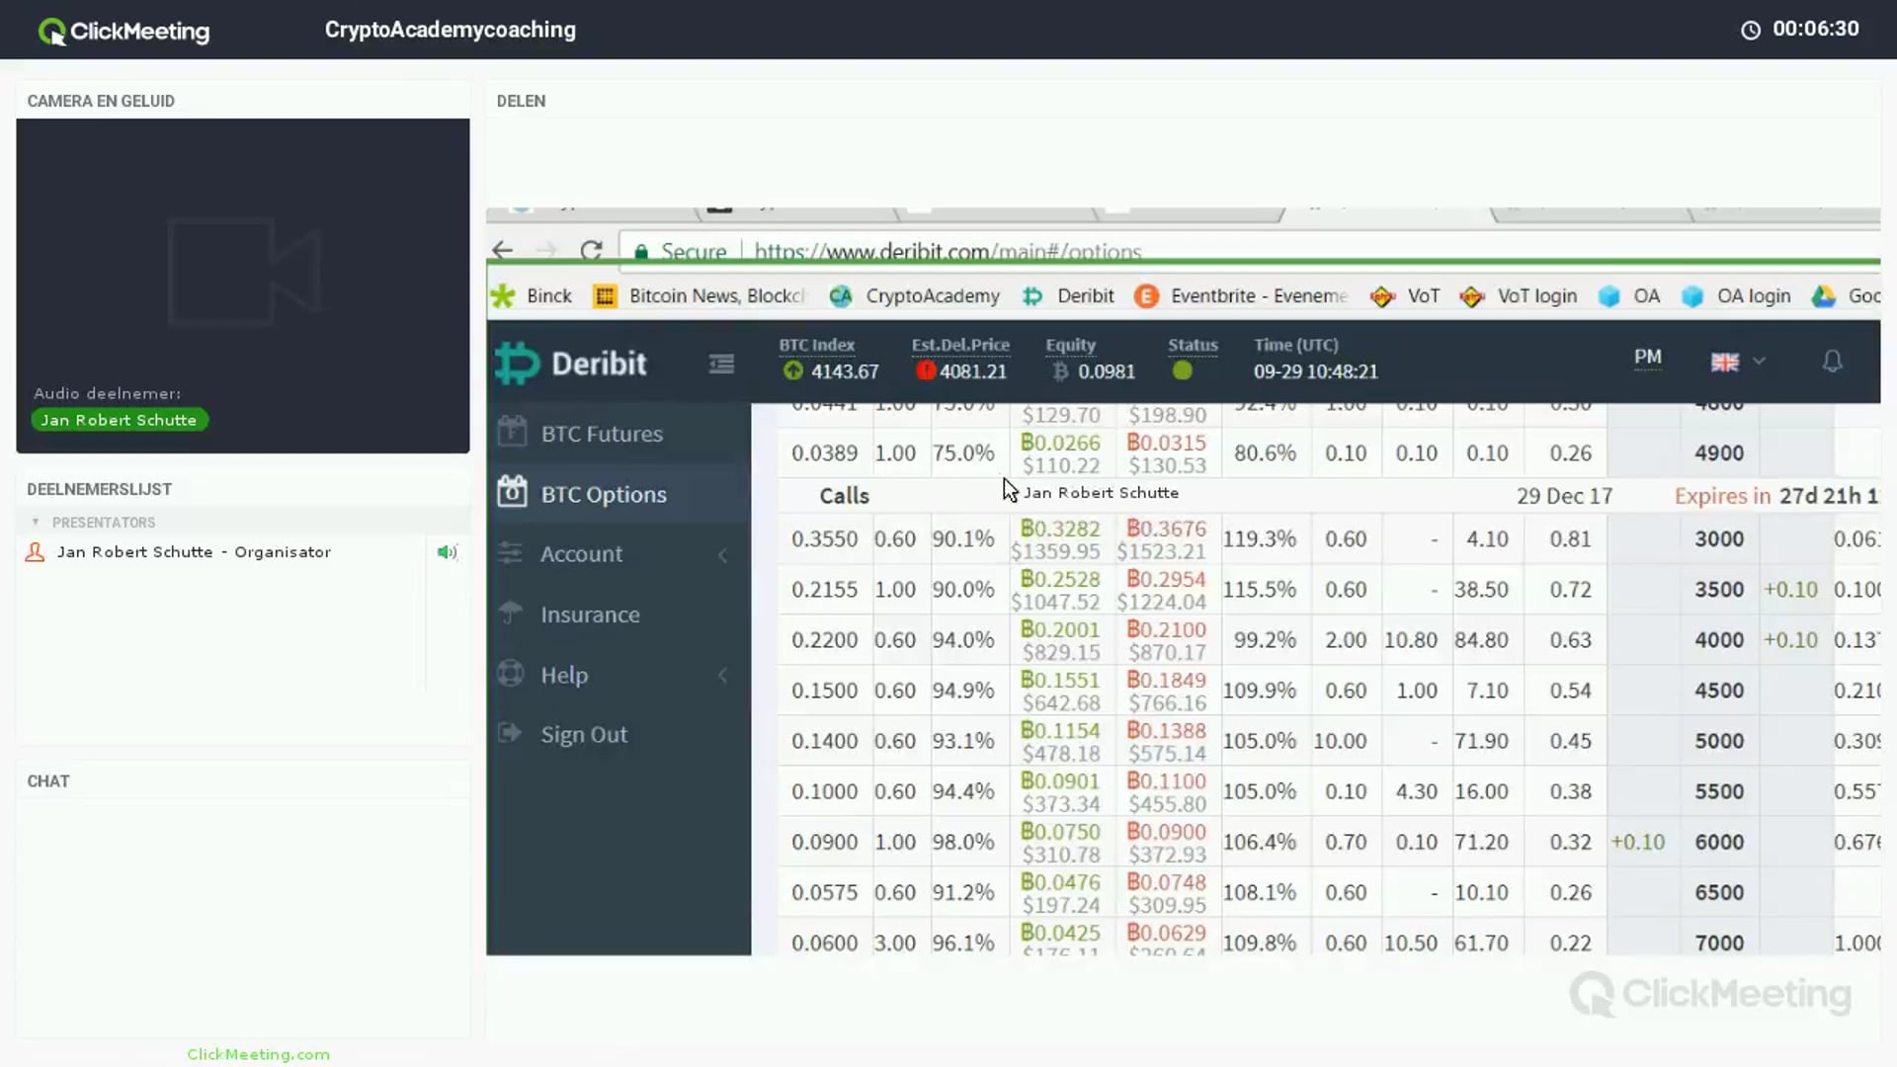The width and height of the screenshot is (1897, 1067).
Task: Click the speaker icon next to Jan Robert Schutte
Action: (x=448, y=552)
